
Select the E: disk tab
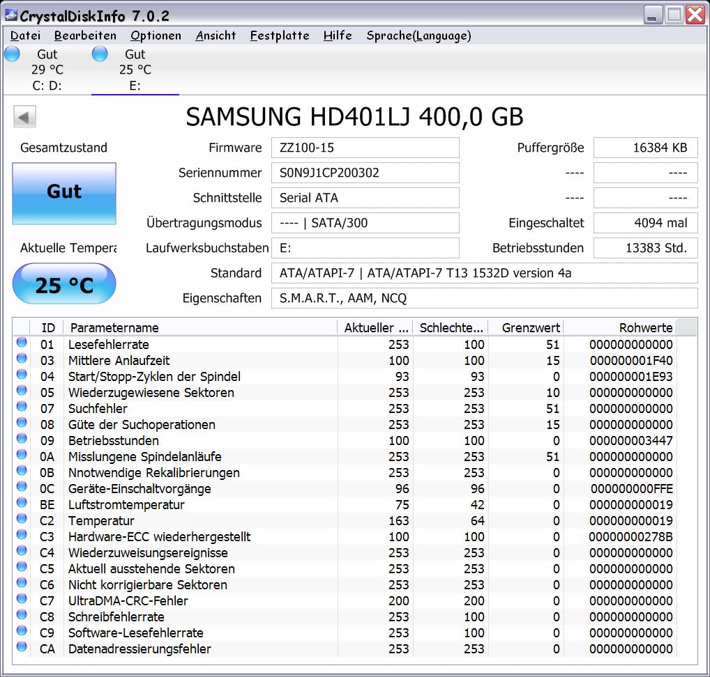click(x=135, y=70)
